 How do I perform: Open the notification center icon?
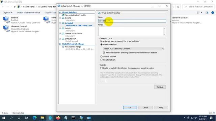(x=211, y=118)
